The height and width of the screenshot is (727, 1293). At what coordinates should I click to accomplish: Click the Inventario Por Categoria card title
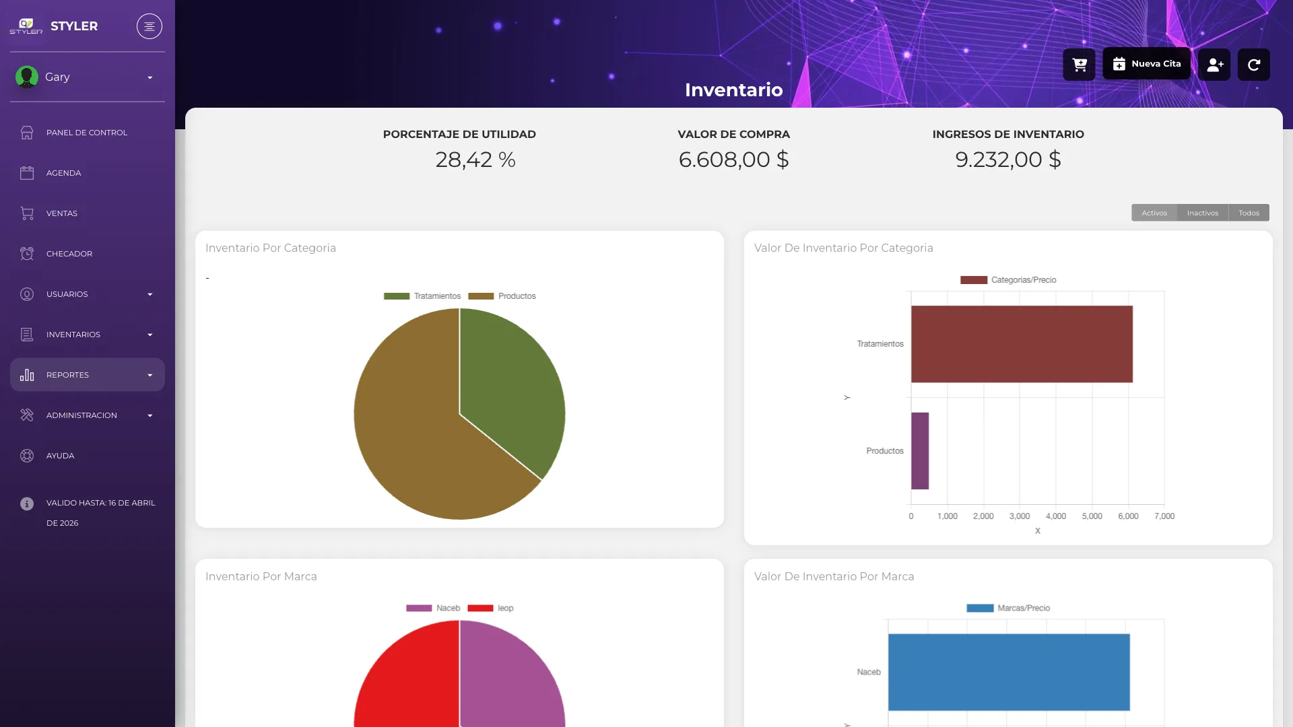pyautogui.click(x=271, y=248)
